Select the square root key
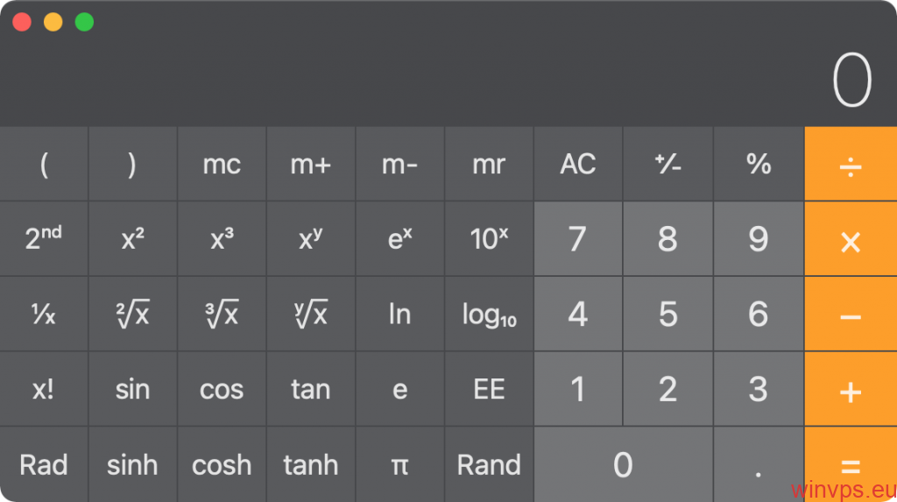Viewport: 897px width, 502px height. pyautogui.click(x=133, y=315)
